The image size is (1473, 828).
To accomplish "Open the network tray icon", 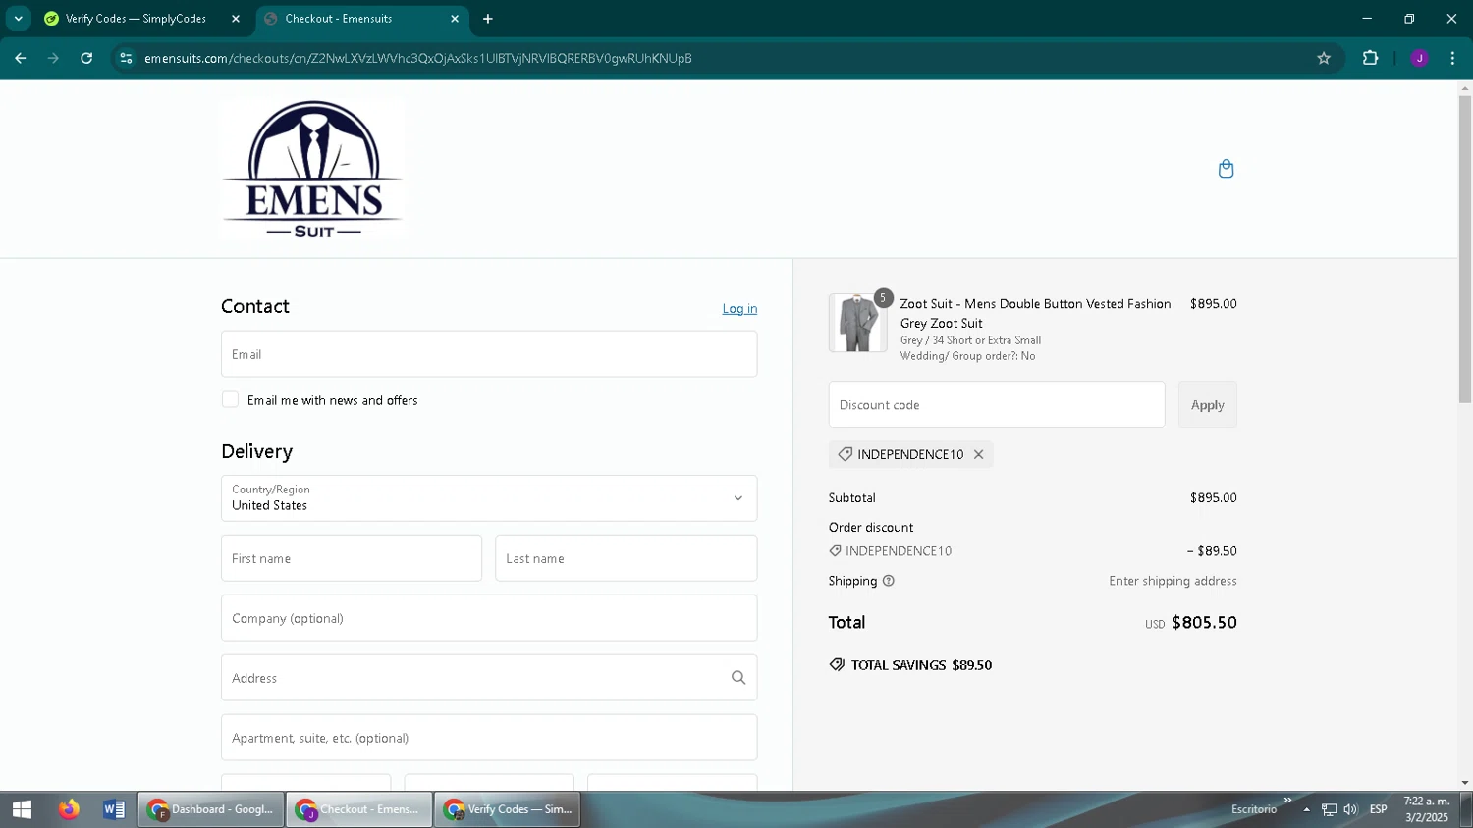I will coord(1329,809).
